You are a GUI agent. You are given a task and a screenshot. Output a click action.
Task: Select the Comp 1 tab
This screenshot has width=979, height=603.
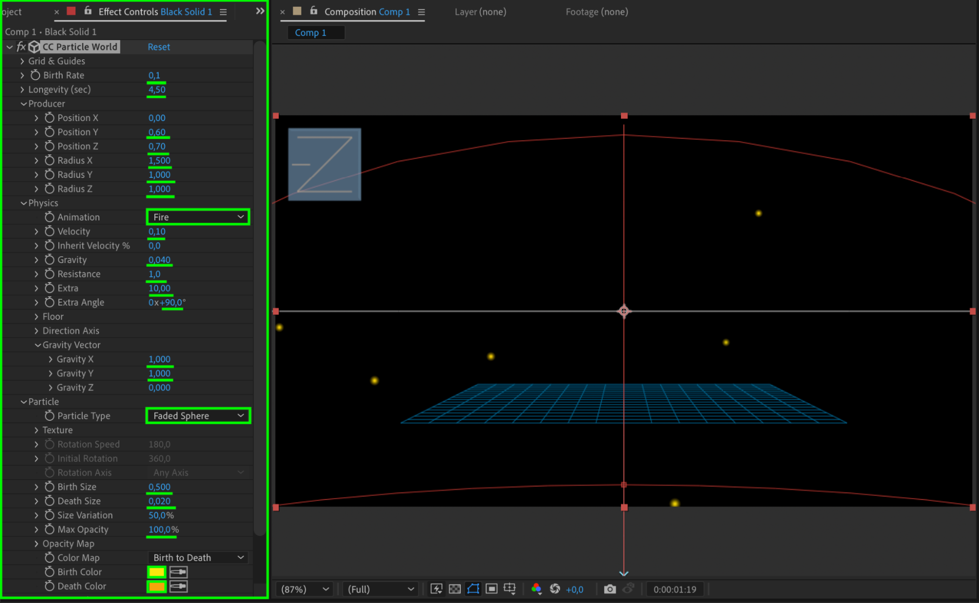(310, 33)
